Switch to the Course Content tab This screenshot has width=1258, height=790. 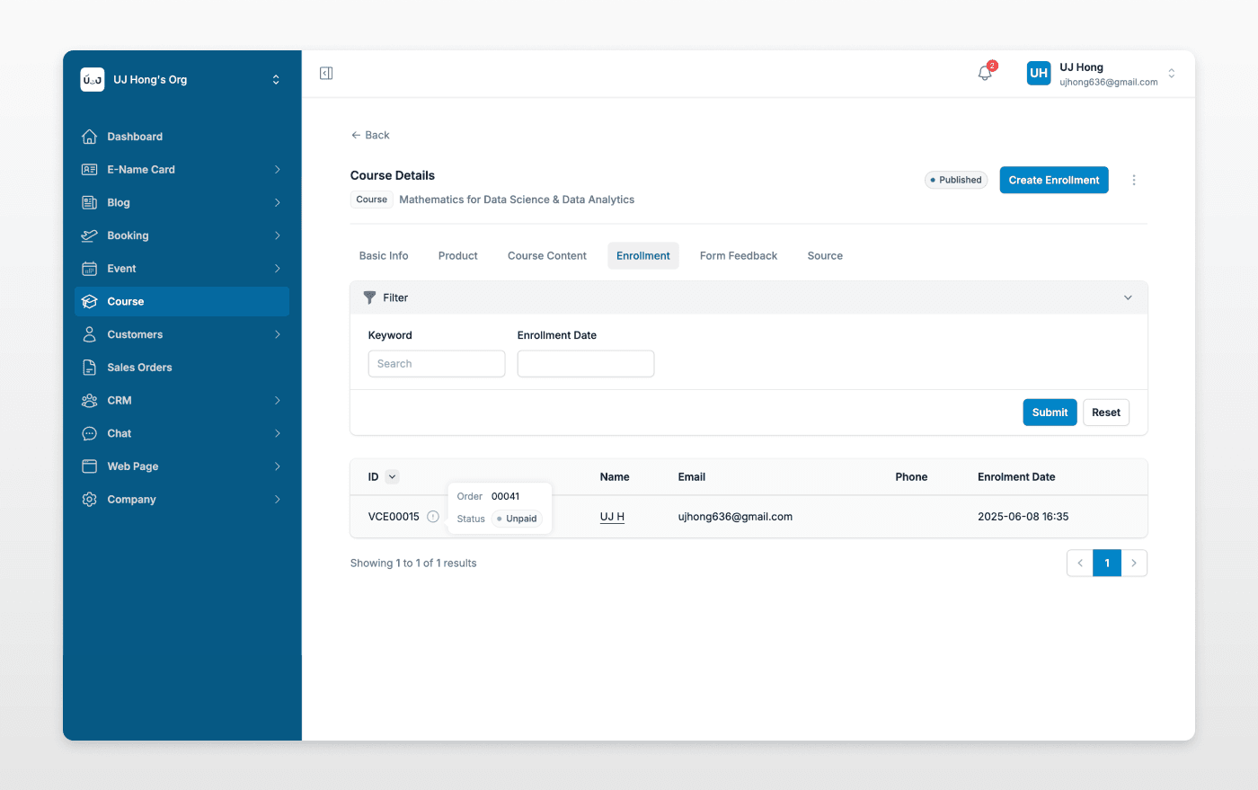click(546, 256)
